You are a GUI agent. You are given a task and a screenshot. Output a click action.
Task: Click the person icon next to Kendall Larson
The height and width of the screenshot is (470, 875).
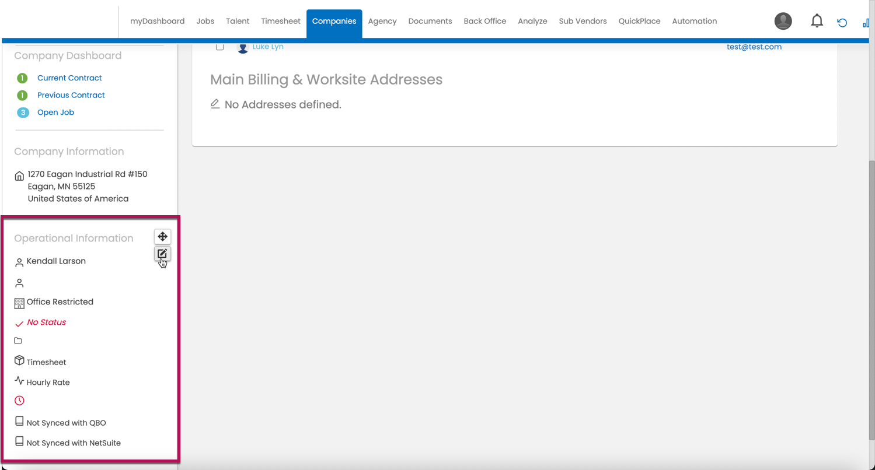click(x=19, y=262)
